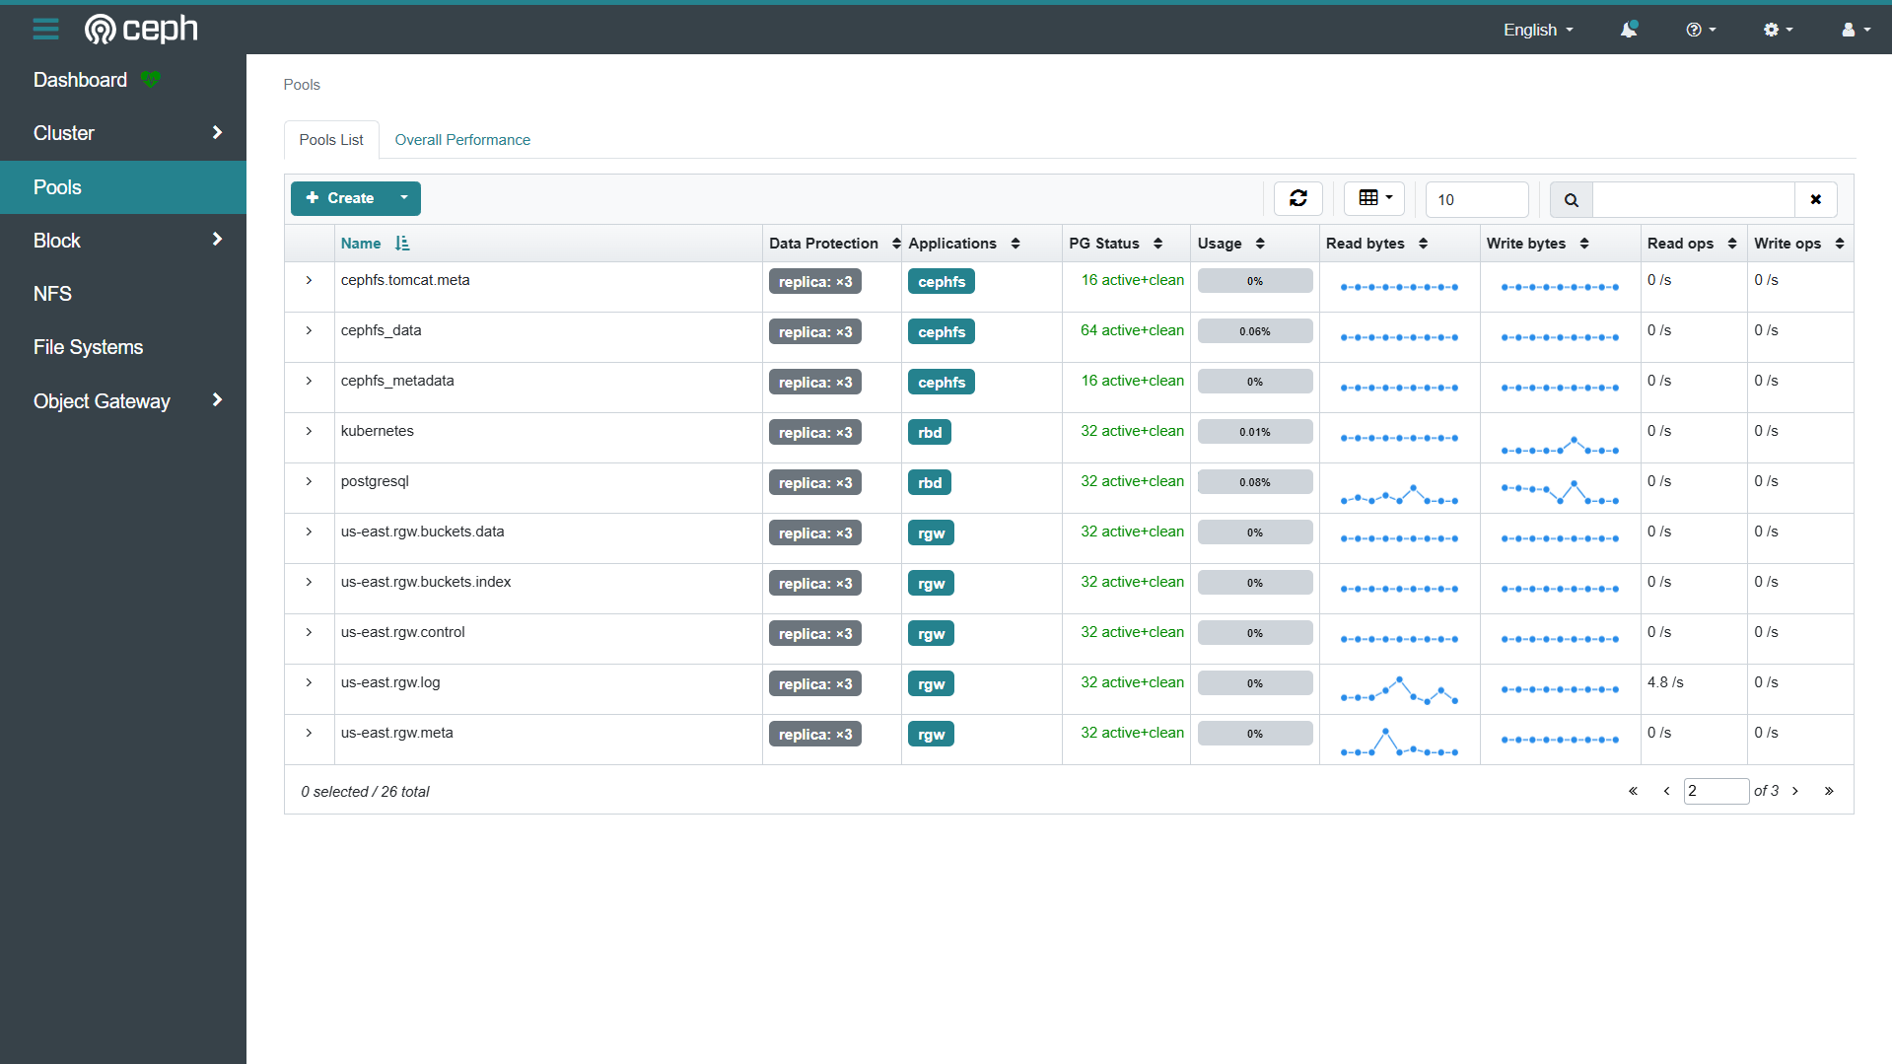Image resolution: width=1892 pixels, height=1064 pixels.
Task: Open the dashboard settings gear menu
Action: coord(1778,30)
